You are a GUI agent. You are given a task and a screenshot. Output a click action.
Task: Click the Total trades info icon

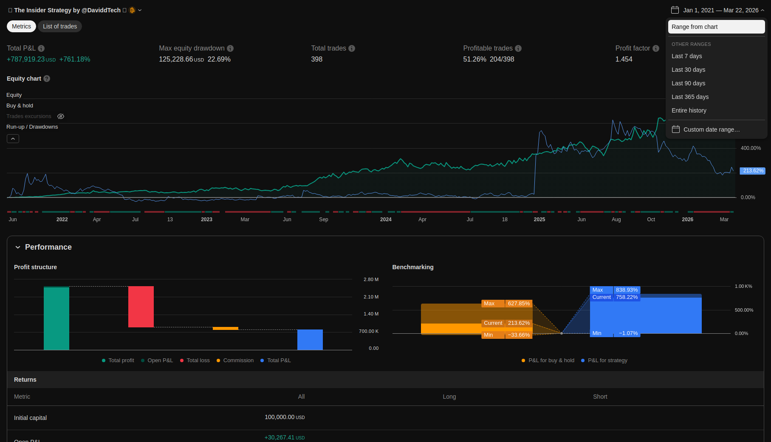click(x=352, y=48)
